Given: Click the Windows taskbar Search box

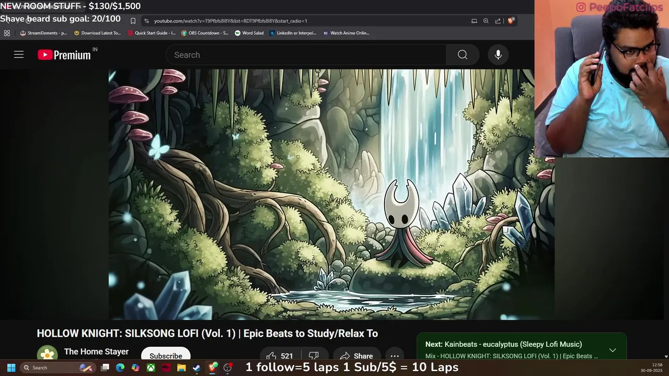Looking at the screenshot, I should [x=57, y=368].
